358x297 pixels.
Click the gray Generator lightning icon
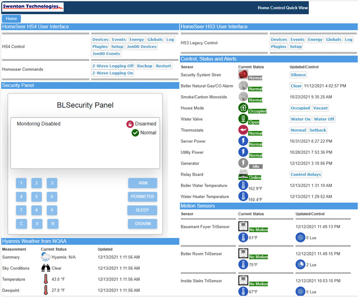243,163
